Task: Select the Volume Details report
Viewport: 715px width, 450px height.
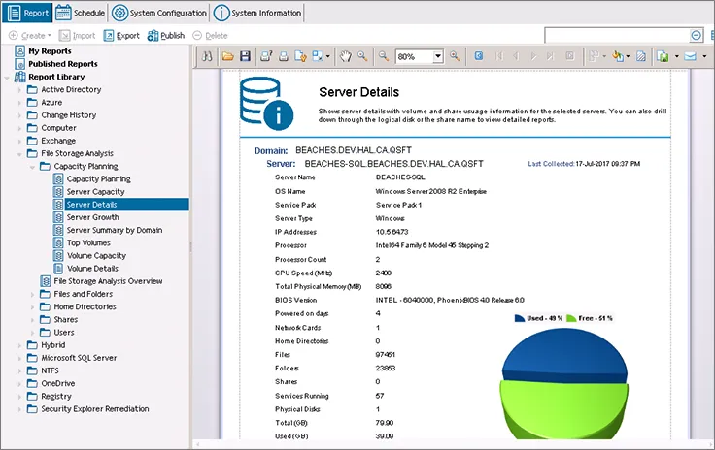Action: coord(92,269)
